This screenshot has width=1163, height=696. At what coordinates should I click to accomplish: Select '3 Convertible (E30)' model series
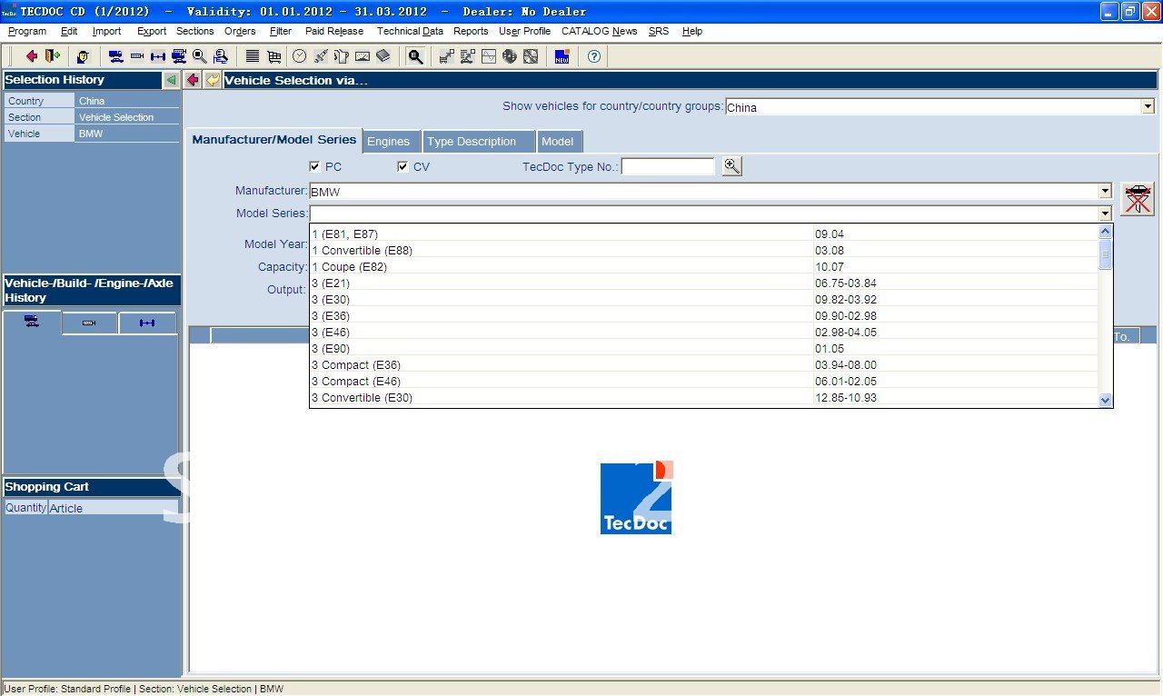click(704, 398)
